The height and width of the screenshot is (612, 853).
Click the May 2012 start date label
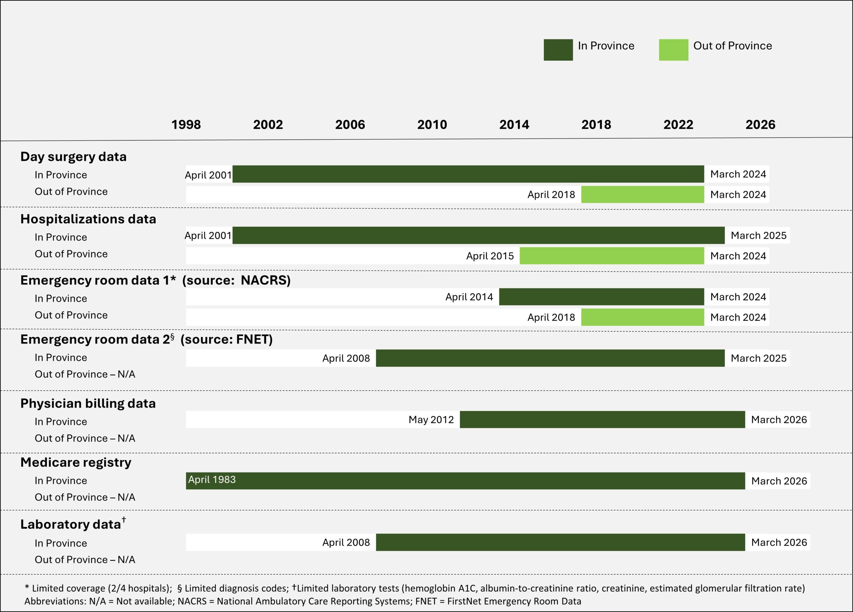pyautogui.click(x=431, y=420)
